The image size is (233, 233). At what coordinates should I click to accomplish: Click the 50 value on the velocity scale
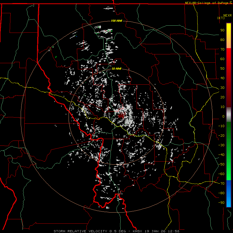point(222,69)
